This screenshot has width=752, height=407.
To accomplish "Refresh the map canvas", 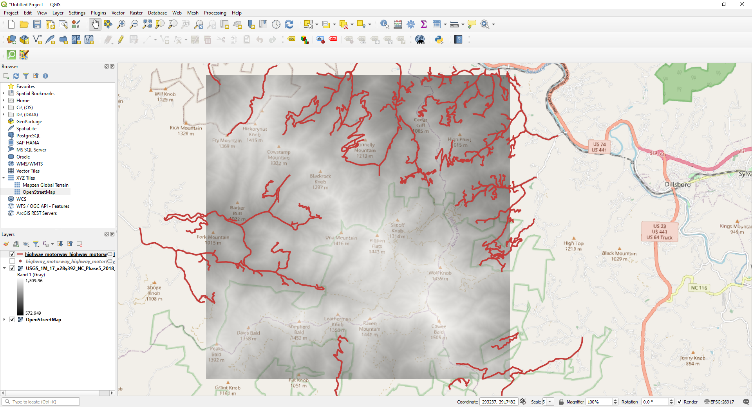I will pyautogui.click(x=289, y=24).
